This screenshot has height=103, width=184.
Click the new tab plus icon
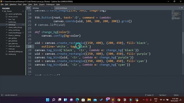point(179,8)
